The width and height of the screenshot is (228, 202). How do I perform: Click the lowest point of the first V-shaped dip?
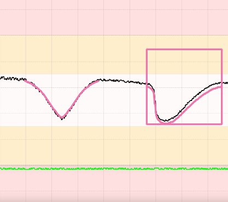62,118
